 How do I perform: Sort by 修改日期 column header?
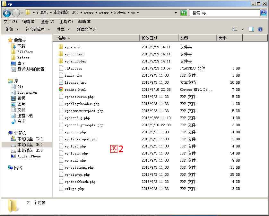(159, 38)
